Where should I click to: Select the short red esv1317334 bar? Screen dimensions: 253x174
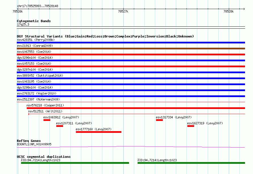click(159, 120)
